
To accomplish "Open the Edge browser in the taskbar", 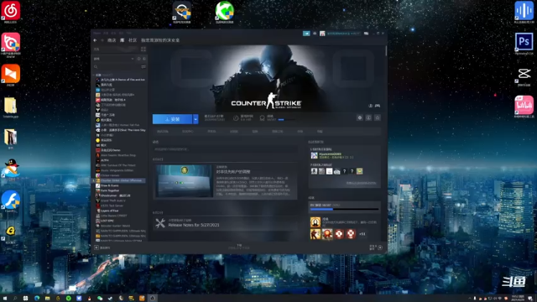I will tap(37, 299).
